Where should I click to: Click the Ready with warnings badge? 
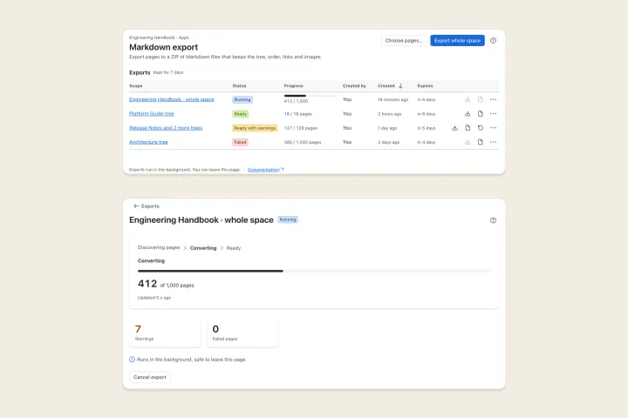(255, 128)
